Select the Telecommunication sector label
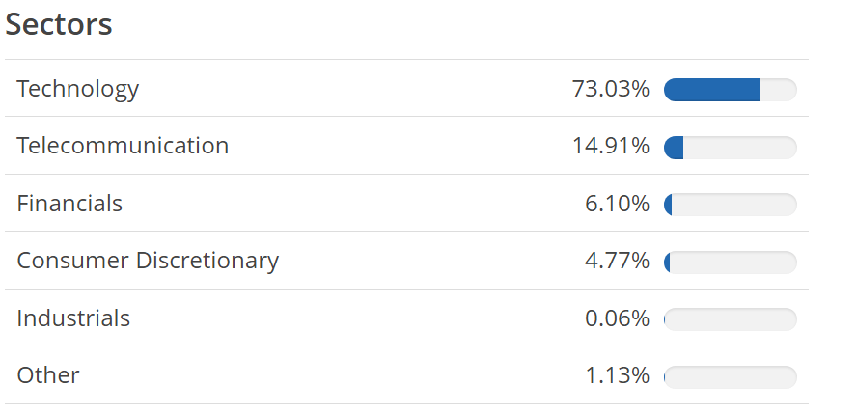857x415 pixels. click(123, 146)
